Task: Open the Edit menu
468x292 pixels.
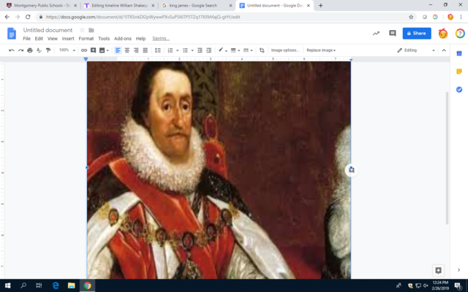Action: click(x=39, y=39)
